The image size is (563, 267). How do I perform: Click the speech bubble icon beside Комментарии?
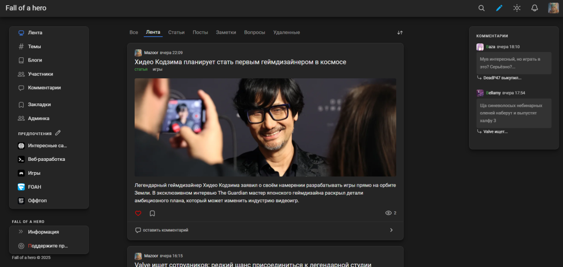(21, 87)
